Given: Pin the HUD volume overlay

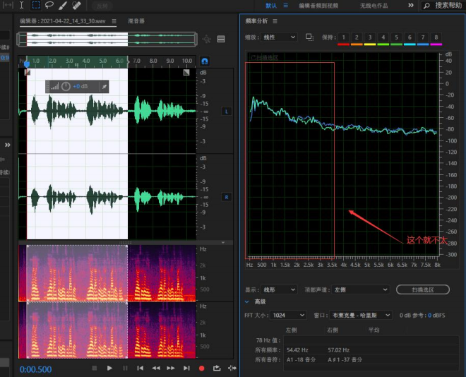Looking at the screenshot, I should click(104, 86).
